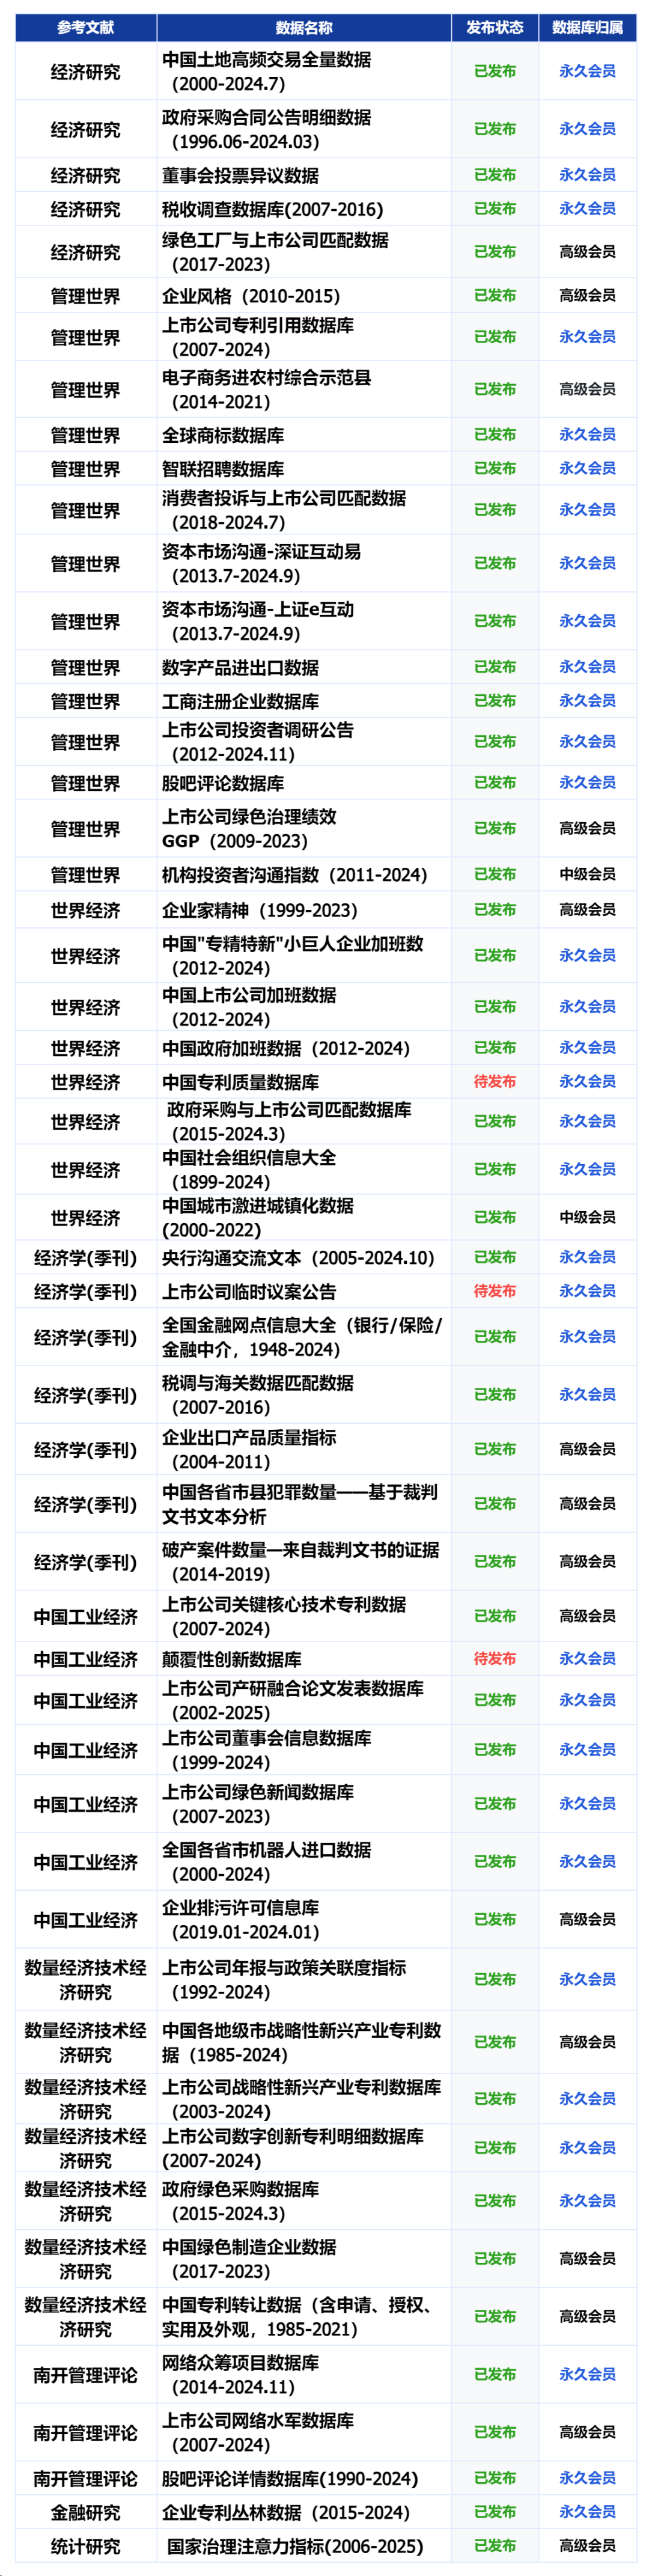Image resolution: width=649 pixels, height=2576 pixels.
Task: Open 中国上市公司加班数据 entry
Action: (249, 1007)
